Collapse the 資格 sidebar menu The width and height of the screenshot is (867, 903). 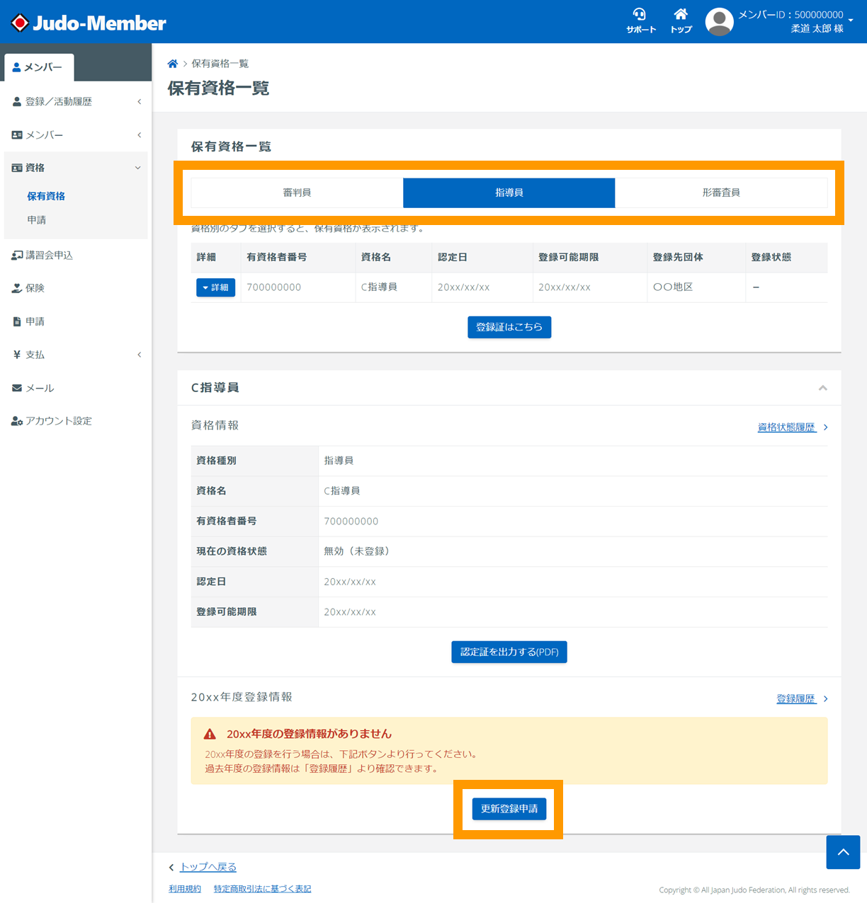coord(76,168)
